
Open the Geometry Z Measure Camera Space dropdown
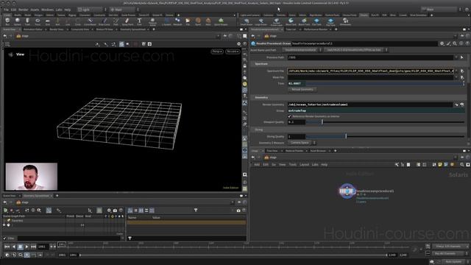(302, 143)
